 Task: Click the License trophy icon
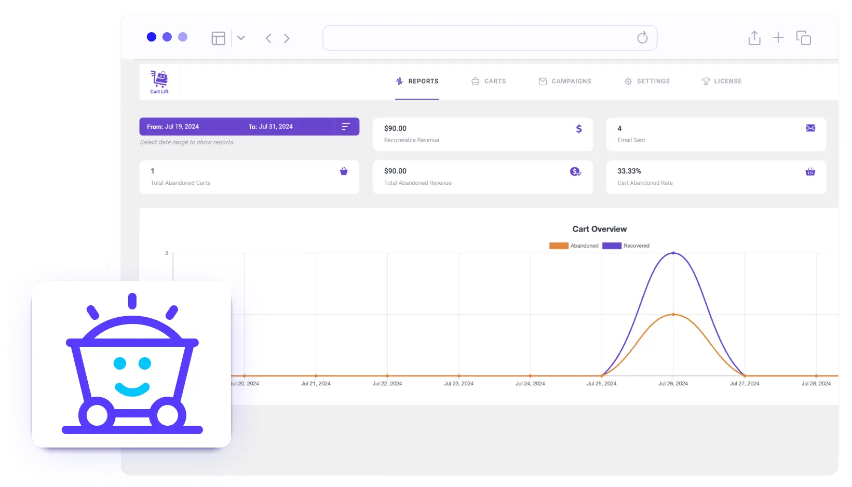click(706, 81)
